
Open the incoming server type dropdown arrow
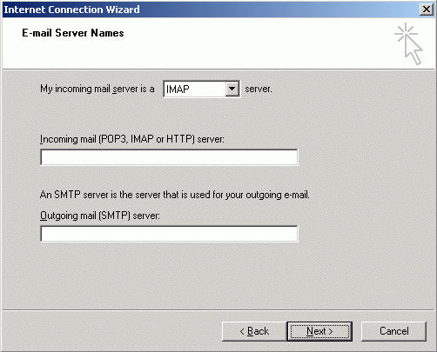(x=232, y=89)
